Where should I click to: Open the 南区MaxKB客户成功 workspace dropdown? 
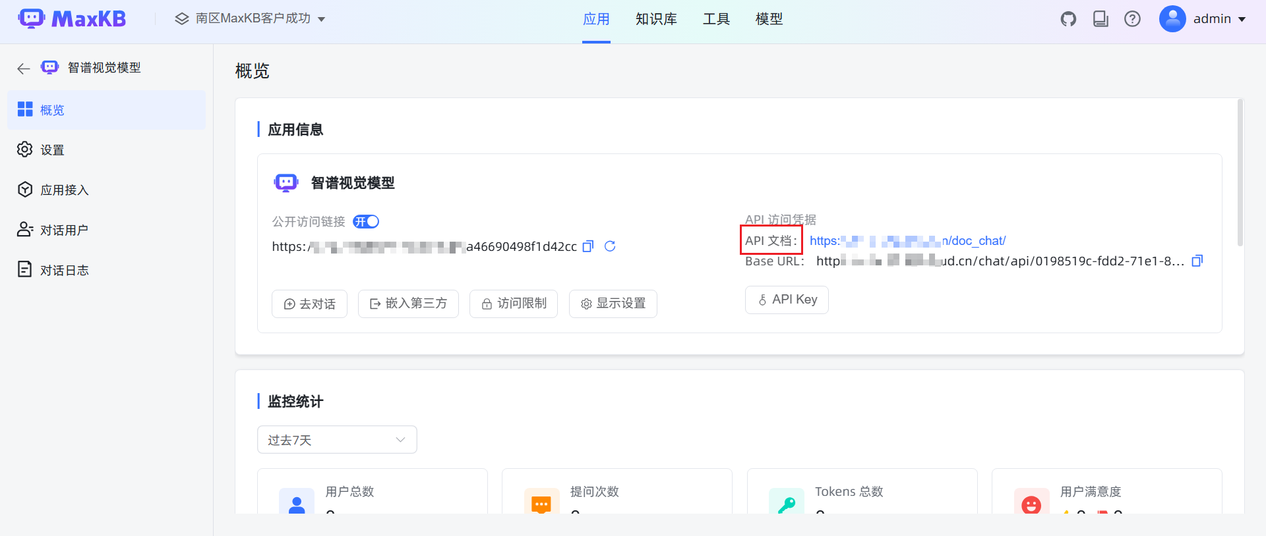point(251,19)
